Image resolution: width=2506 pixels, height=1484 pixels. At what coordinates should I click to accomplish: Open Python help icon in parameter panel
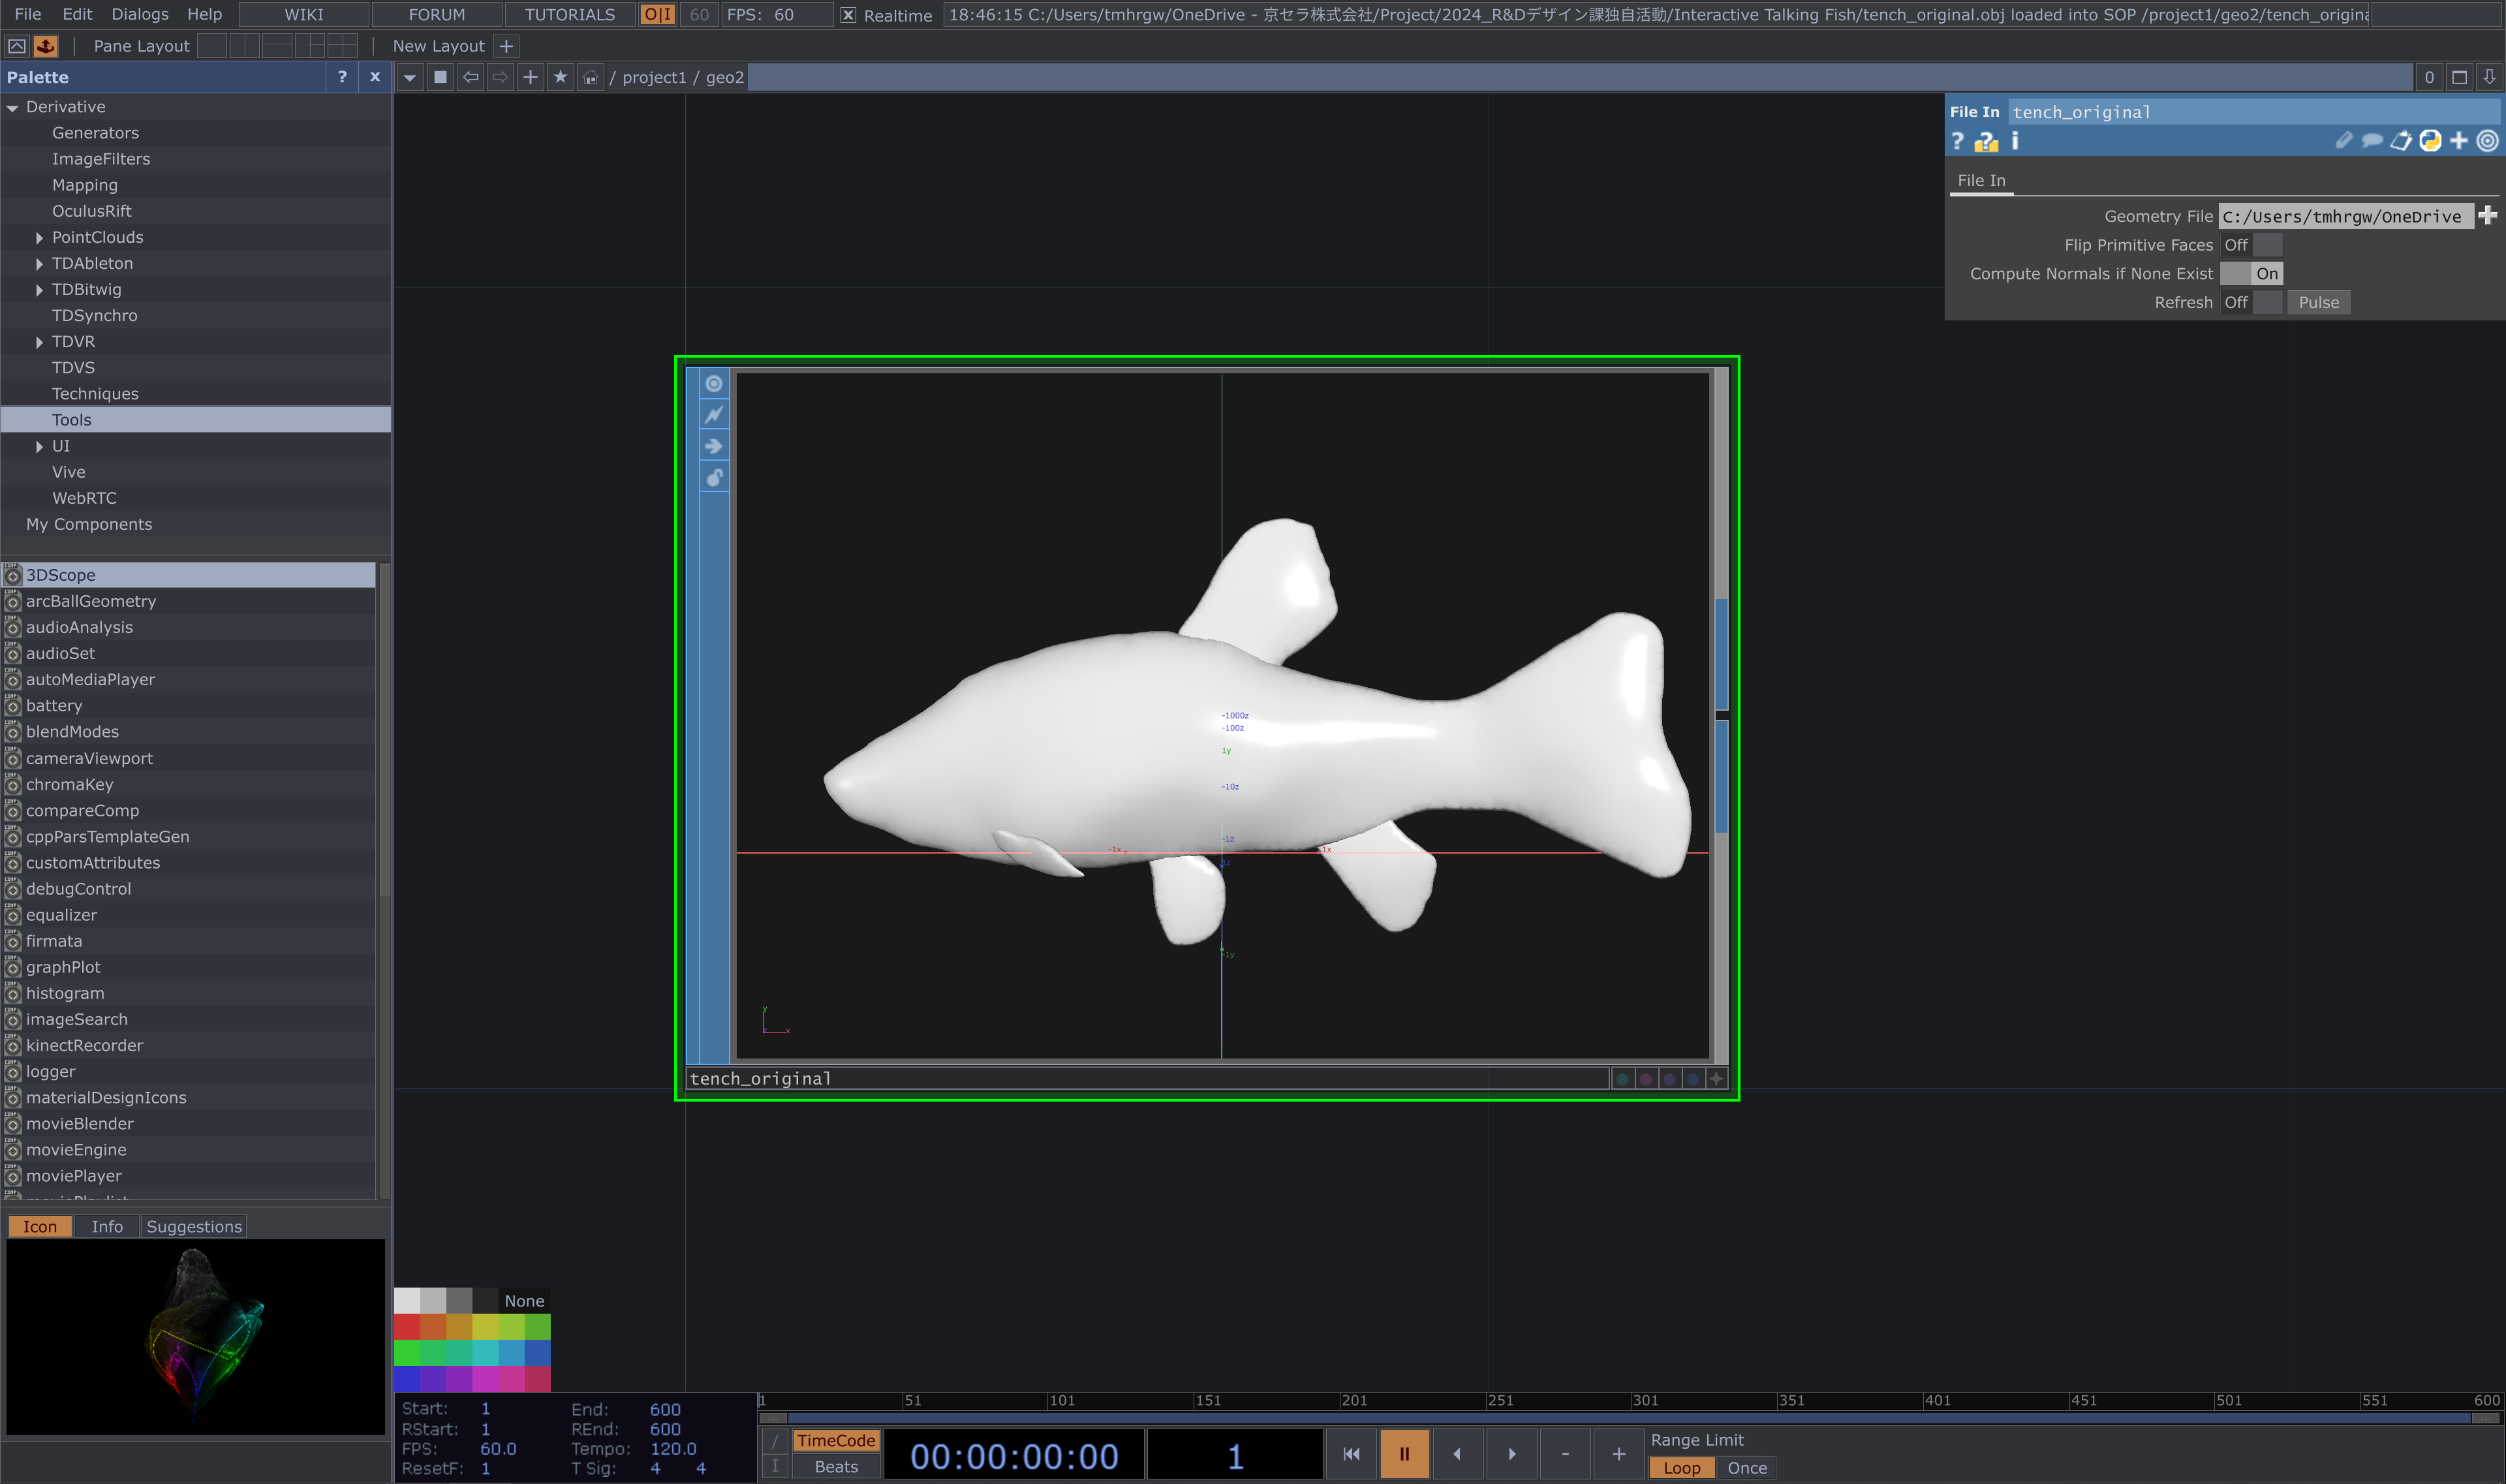1985,142
